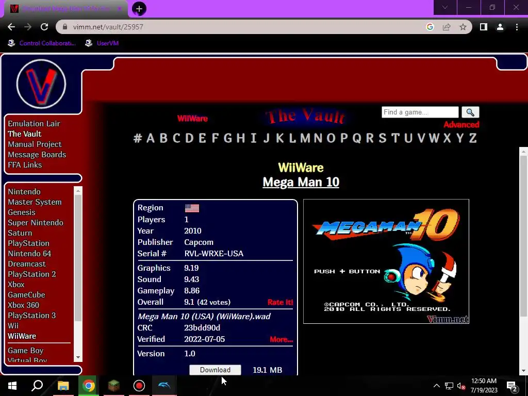This screenshot has width=528, height=396.
Task: Click the magnifier search button
Action: click(x=470, y=112)
